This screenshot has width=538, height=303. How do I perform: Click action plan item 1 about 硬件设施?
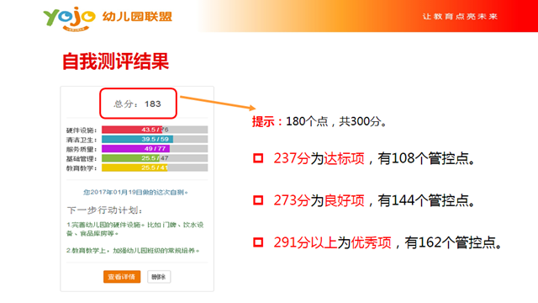coord(134,229)
